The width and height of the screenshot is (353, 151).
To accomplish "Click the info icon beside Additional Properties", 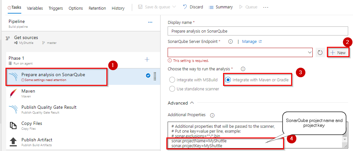I will pyautogui.click(x=212, y=115).
